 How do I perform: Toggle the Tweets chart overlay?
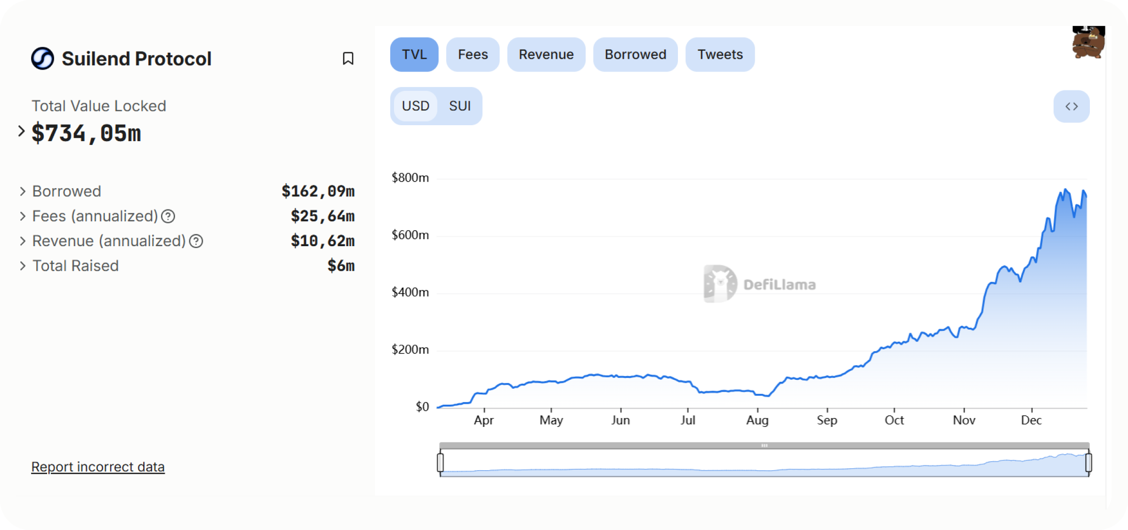point(719,55)
